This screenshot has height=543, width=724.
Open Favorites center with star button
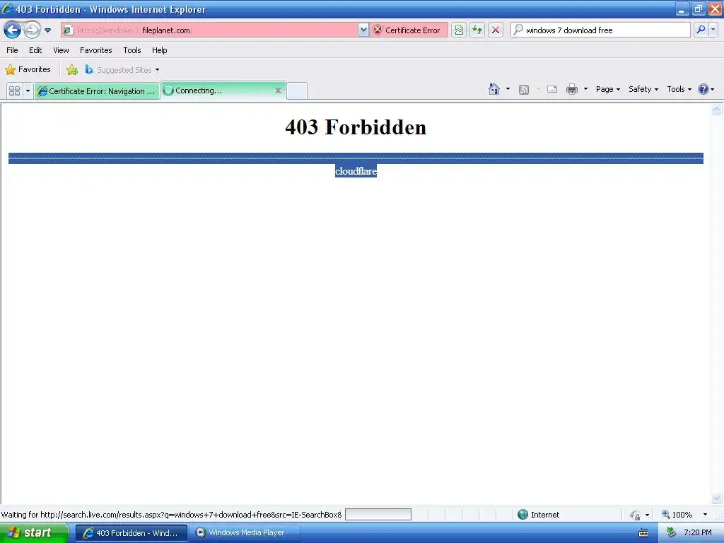tap(28, 70)
